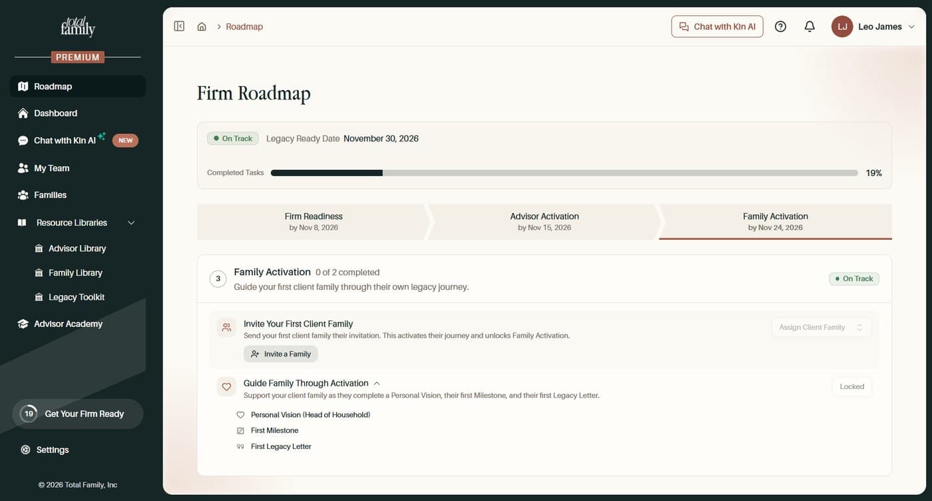Viewport: 932px width, 501px height.
Task: Open the Leo James account dropdown
Action: (x=873, y=27)
